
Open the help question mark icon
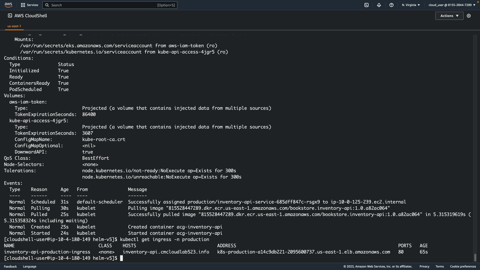click(x=391, y=5)
